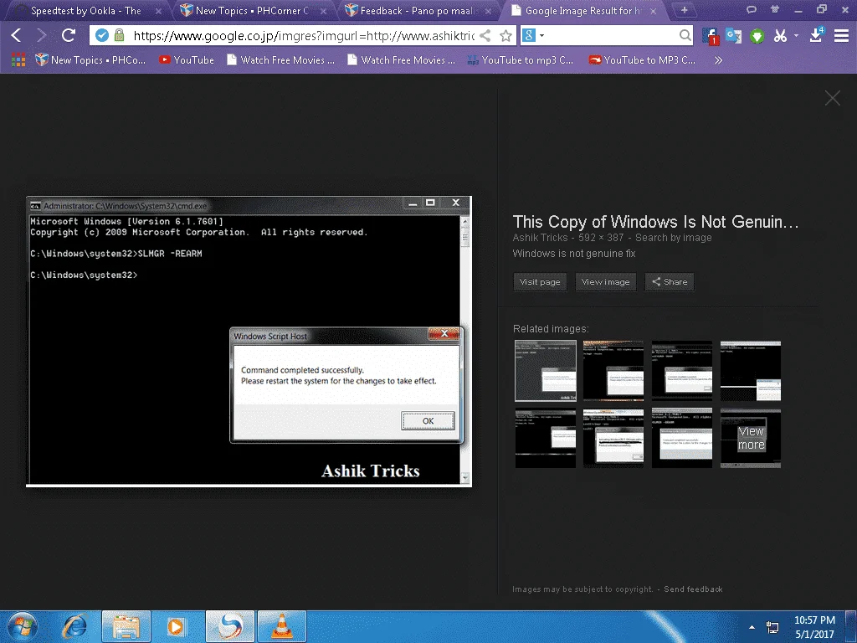
Task: Open second Watch Free Movies bookmark
Action: click(x=401, y=60)
